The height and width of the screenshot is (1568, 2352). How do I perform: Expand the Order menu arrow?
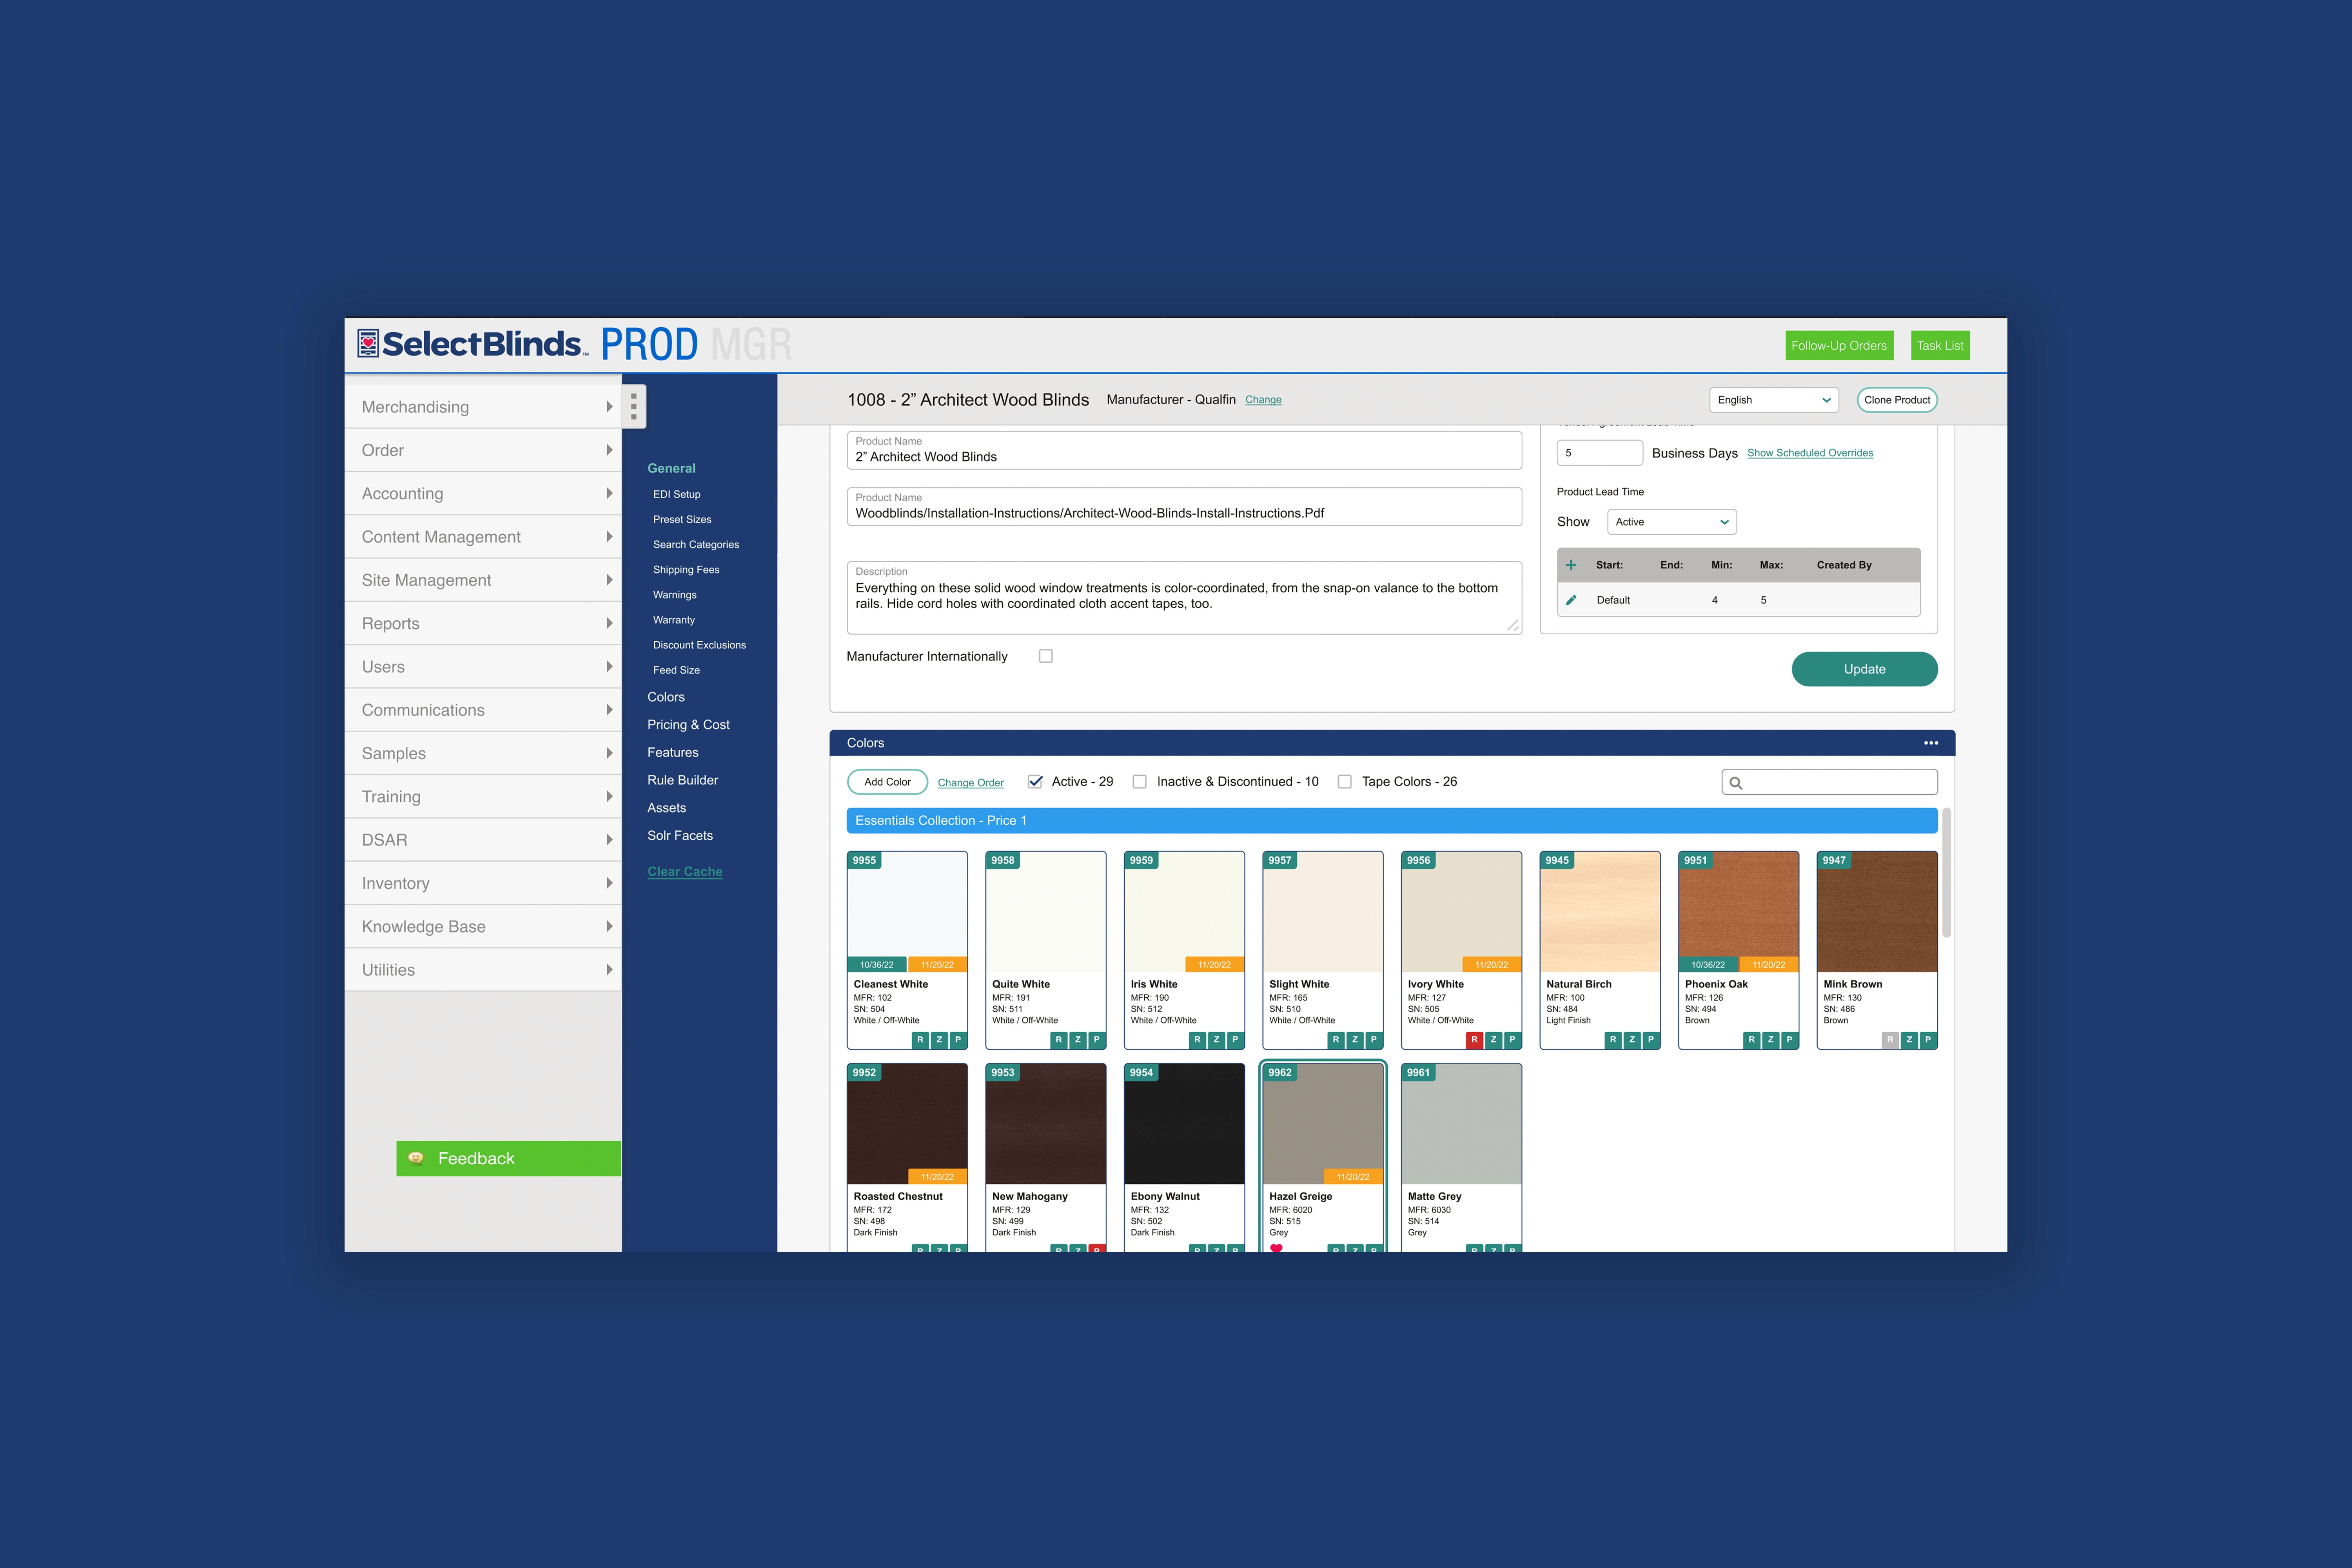coord(609,450)
